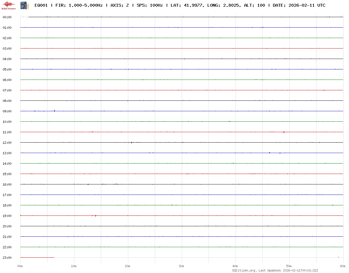Click the 16:00 hour row label
Image resolution: width=349 pixels, height=273 pixels.
(7, 184)
